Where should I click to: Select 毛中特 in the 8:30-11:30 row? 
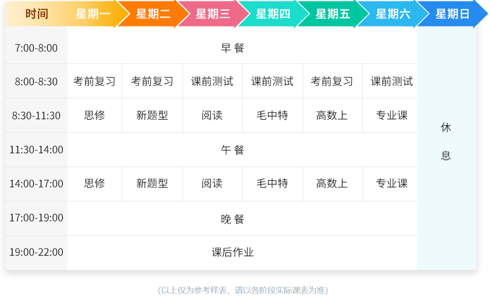pyautogui.click(x=272, y=116)
